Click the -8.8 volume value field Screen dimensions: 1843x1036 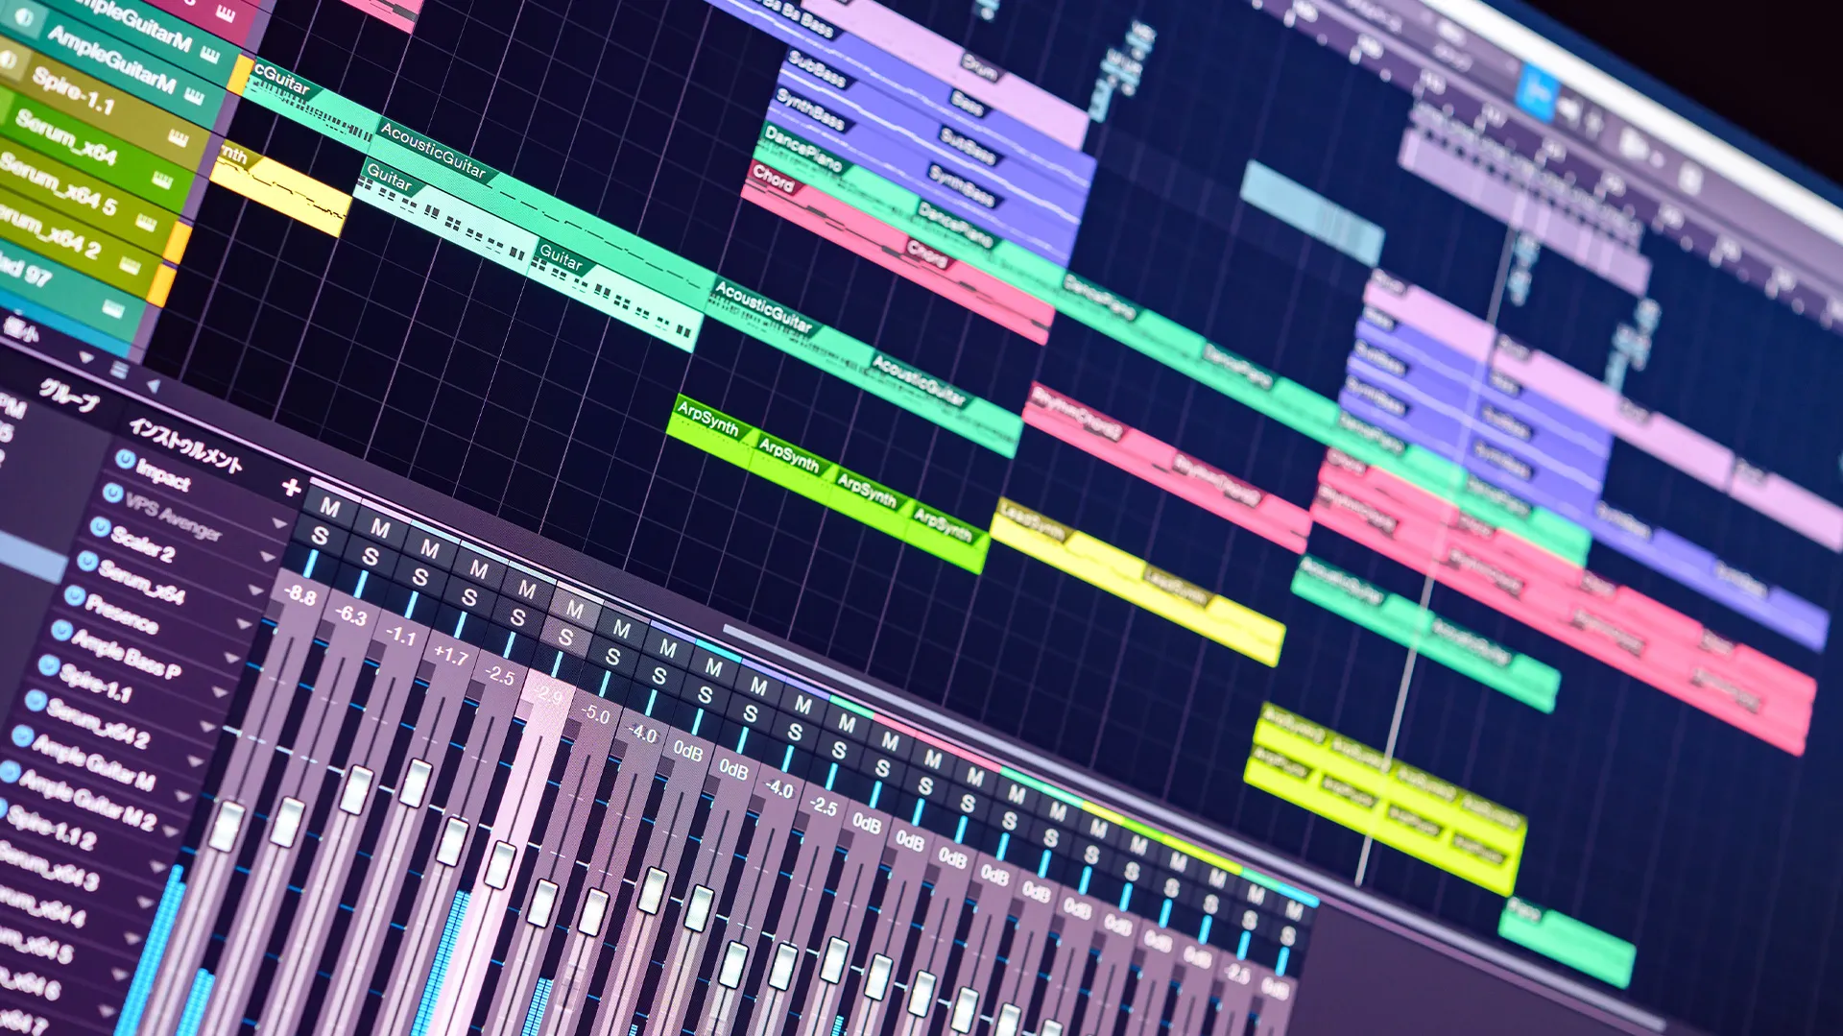click(x=300, y=595)
